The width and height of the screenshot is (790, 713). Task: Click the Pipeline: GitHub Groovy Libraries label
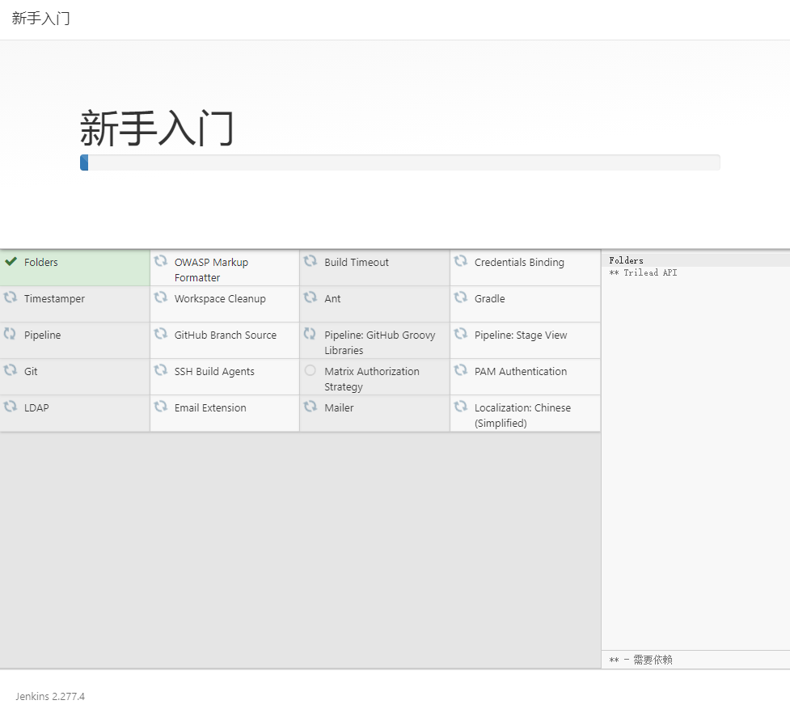click(379, 343)
